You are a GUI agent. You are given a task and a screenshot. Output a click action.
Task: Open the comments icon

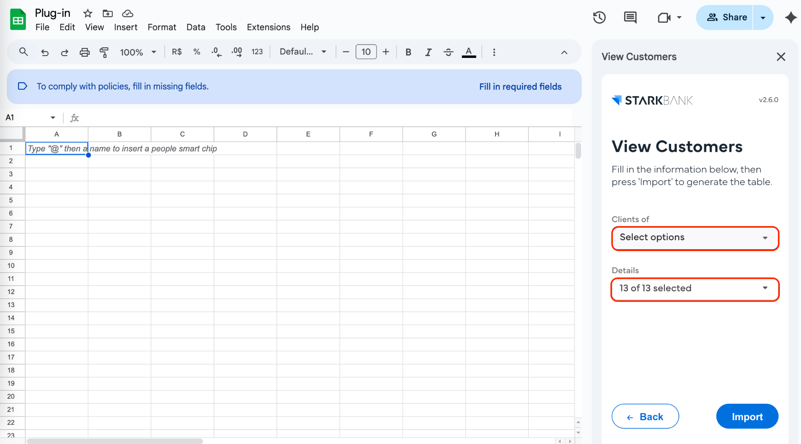(x=630, y=18)
